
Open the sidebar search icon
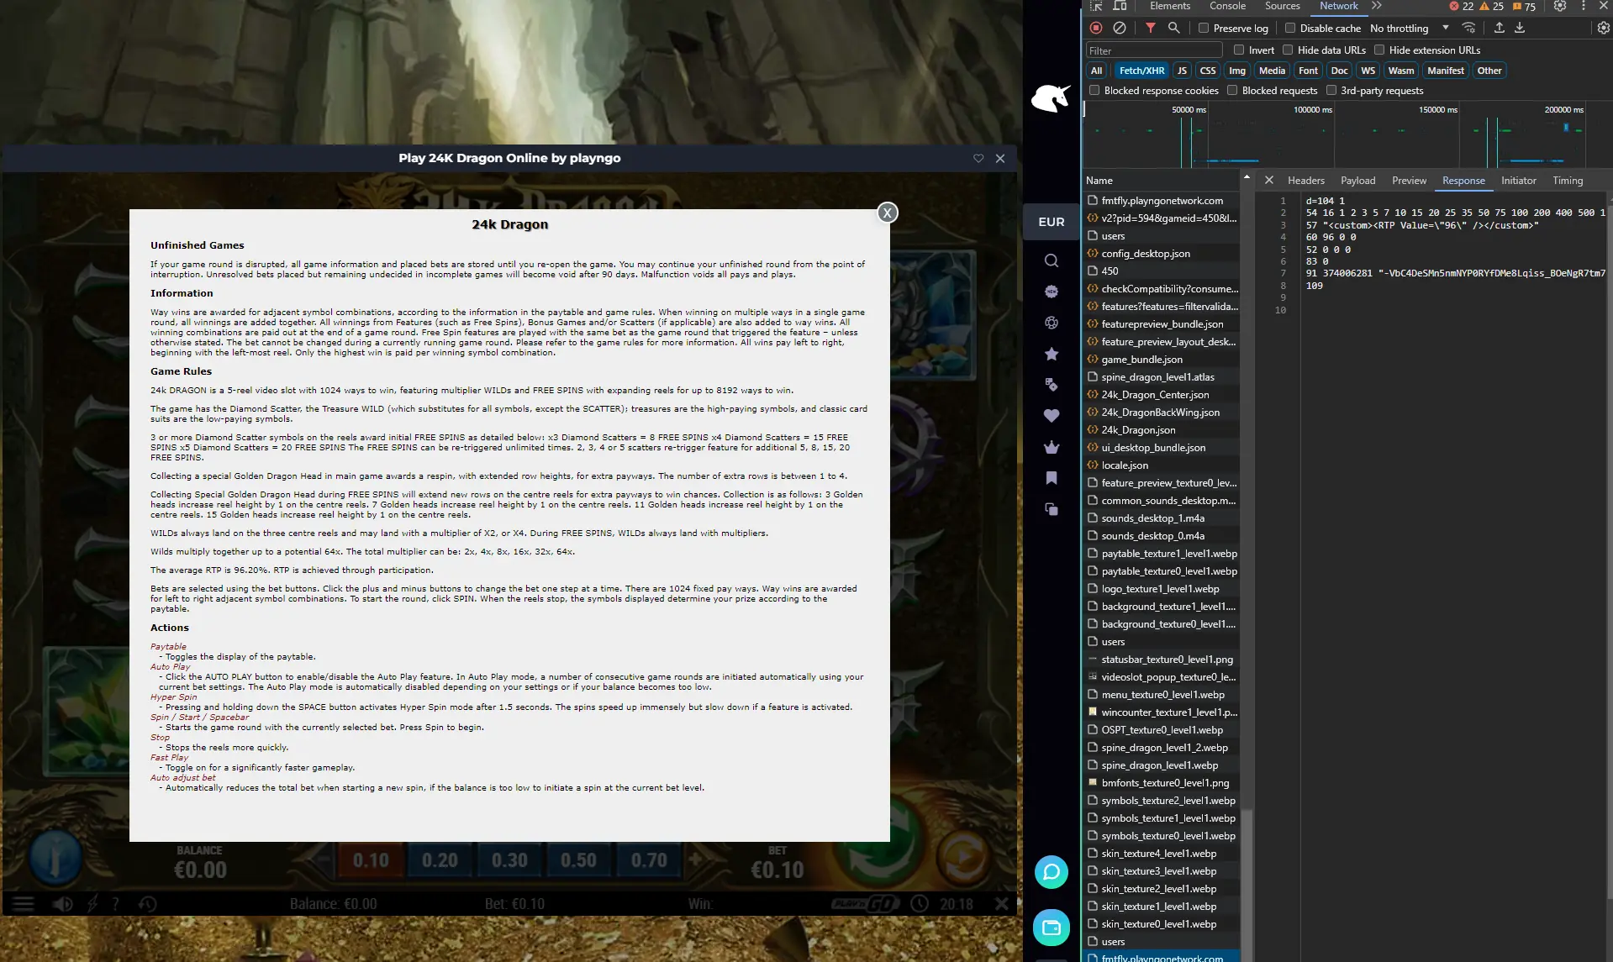pos(1052,260)
